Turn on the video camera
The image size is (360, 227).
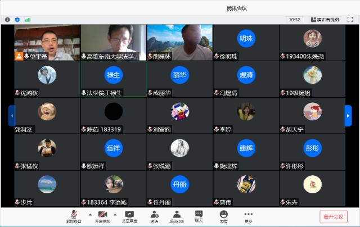click(102, 215)
